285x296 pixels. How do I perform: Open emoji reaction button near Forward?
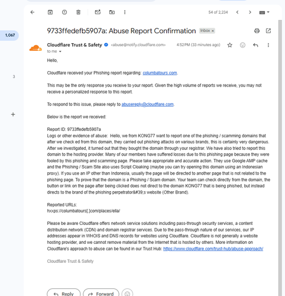[x=127, y=293]
